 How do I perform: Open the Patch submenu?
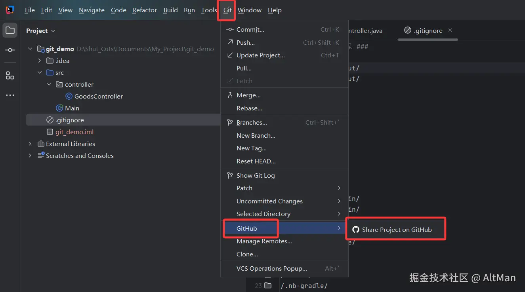click(284, 188)
